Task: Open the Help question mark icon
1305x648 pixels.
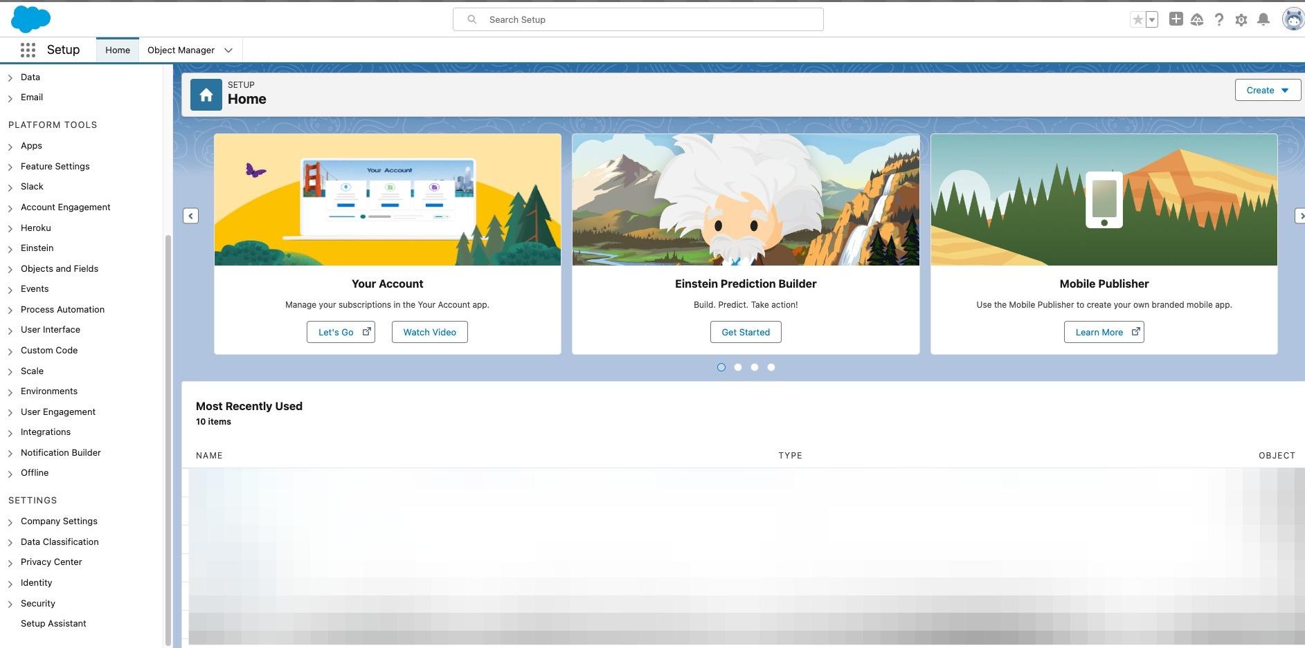Action: (1219, 20)
